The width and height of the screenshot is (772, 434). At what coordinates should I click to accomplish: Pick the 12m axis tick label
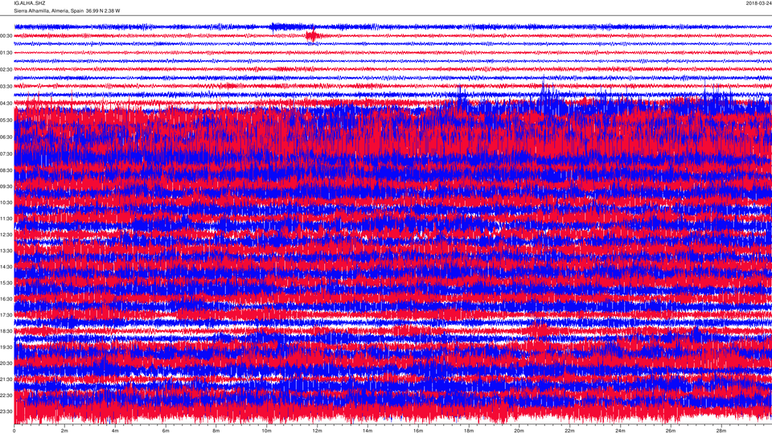pyautogui.click(x=317, y=431)
